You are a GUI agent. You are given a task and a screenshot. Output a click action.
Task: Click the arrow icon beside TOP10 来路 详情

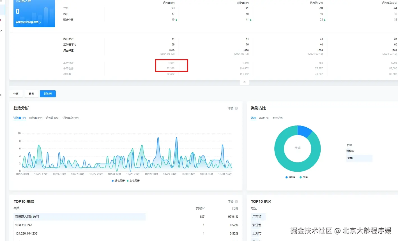click(x=237, y=201)
